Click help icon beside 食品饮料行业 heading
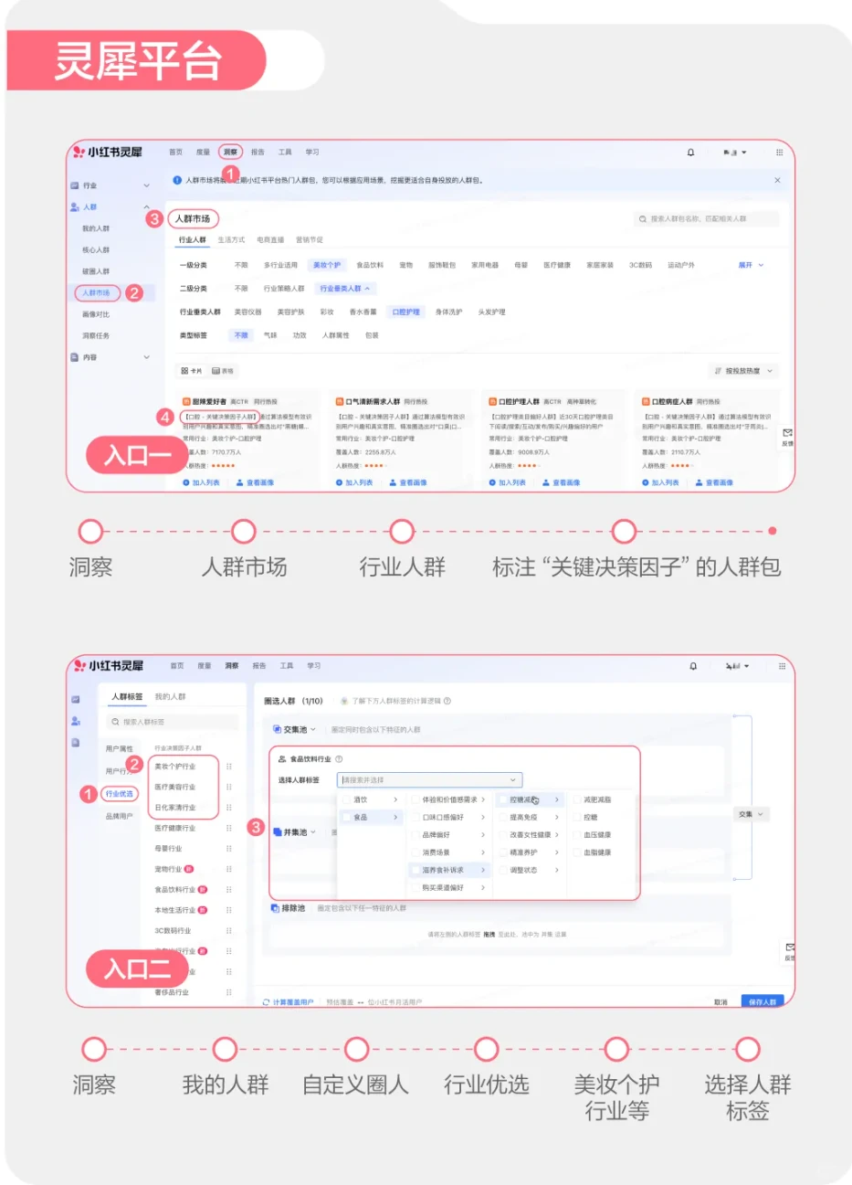Screen dimensions: 852x1185 (x=339, y=759)
